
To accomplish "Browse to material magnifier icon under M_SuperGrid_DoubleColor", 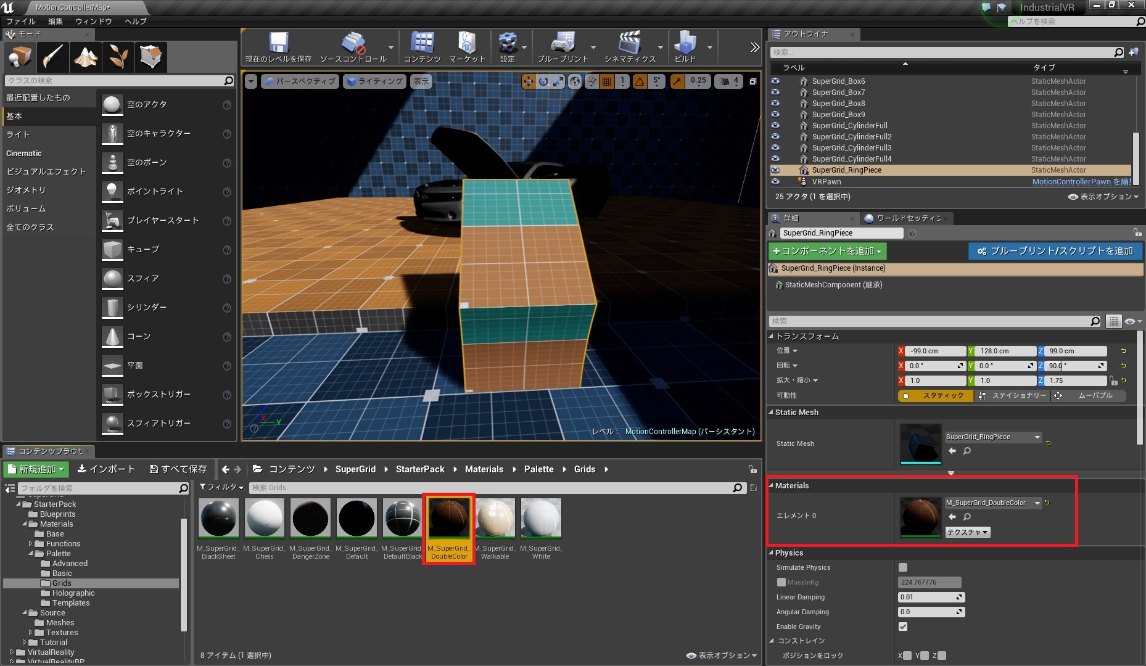I will pyautogui.click(x=967, y=517).
